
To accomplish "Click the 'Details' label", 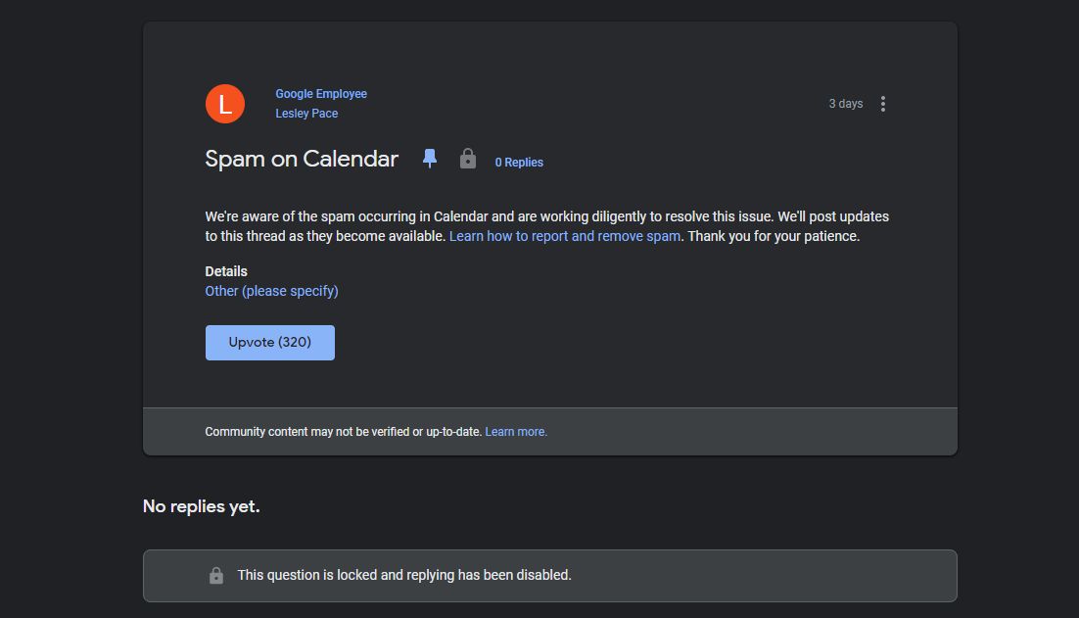I will click(x=226, y=271).
